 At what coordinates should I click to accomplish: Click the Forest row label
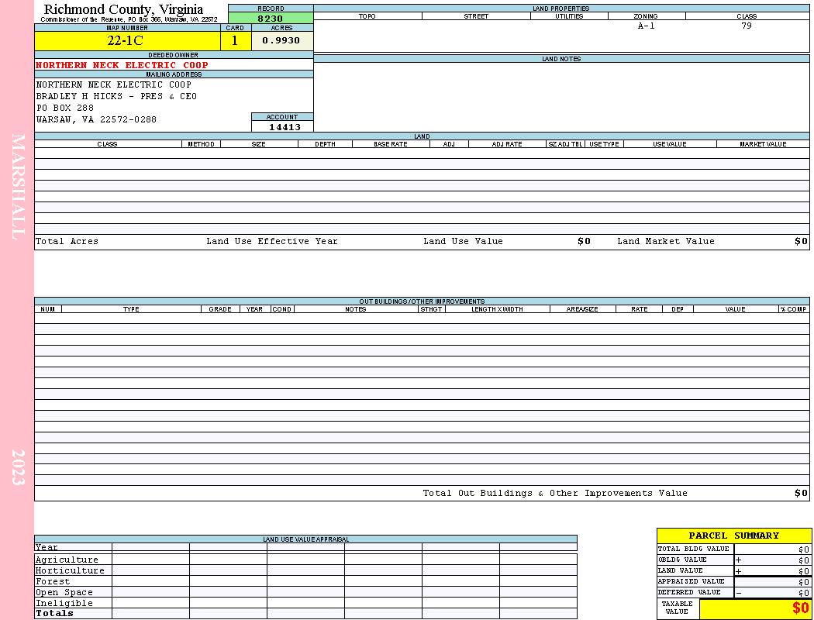point(53,581)
